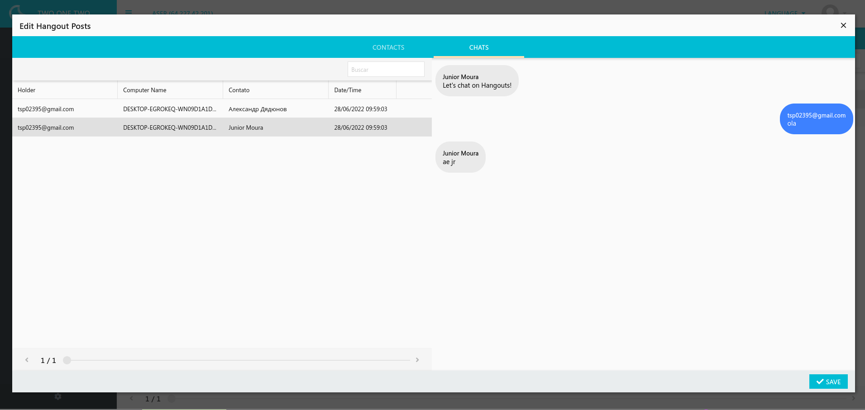Open the LANGUAGE dropdown in background header
The height and width of the screenshot is (410, 865).
click(x=784, y=13)
